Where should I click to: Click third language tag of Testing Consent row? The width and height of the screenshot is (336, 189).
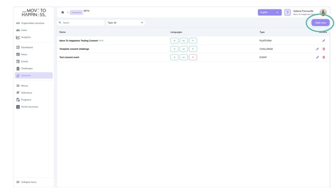pos(193,41)
